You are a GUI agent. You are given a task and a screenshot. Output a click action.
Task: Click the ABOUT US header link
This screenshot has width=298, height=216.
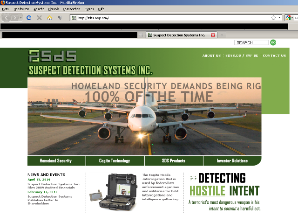point(211,56)
